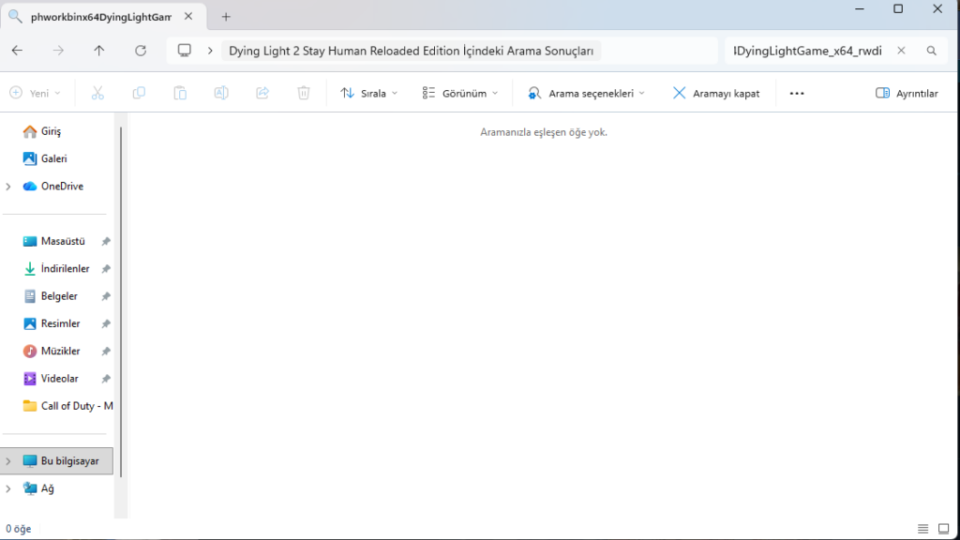Image resolution: width=960 pixels, height=540 pixels.
Task: Open the three-dots more options menu
Action: pos(797,93)
